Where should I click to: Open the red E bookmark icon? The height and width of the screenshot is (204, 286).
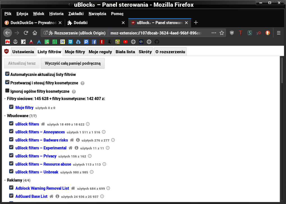(102, 42)
